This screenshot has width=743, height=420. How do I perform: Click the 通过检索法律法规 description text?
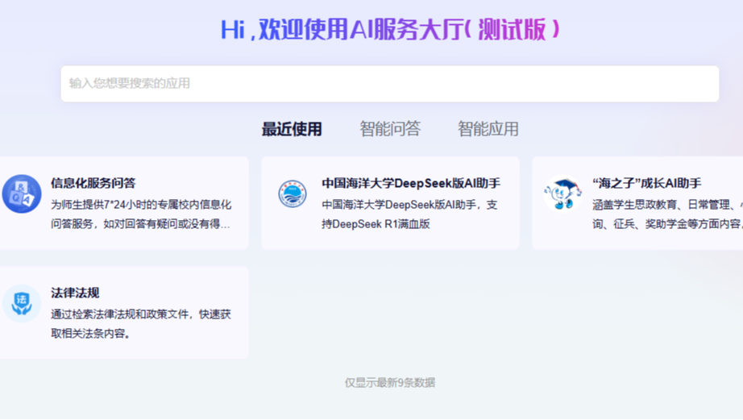[141, 323]
